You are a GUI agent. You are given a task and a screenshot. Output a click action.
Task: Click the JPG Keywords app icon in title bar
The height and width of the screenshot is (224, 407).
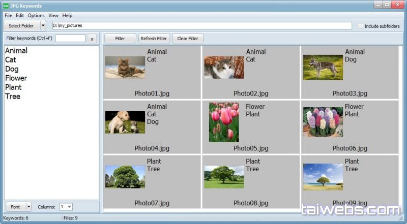(x=6, y=6)
